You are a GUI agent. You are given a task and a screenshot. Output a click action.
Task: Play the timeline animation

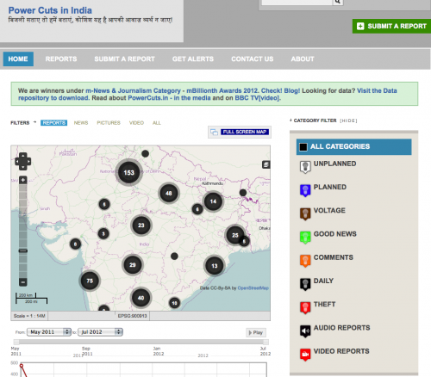point(256,332)
